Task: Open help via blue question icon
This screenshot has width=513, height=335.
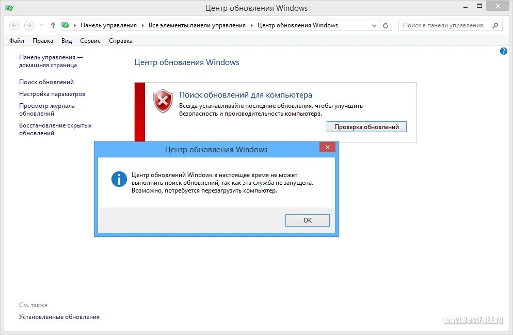Action: (x=504, y=51)
